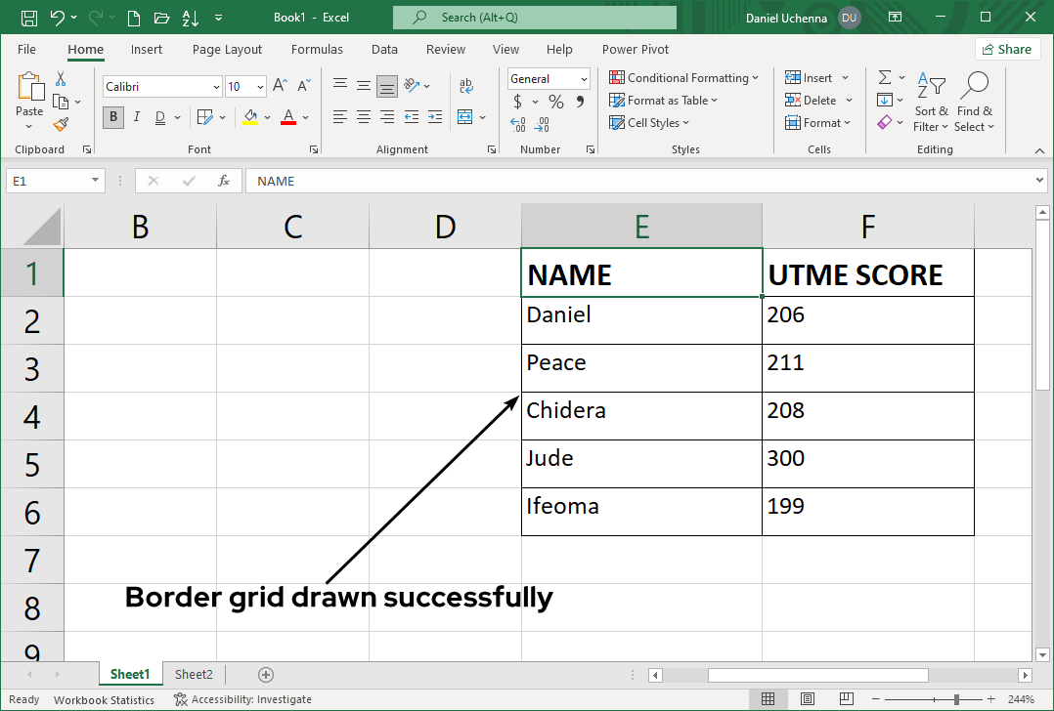Click the Name Box showing E1
Screen dimensions: 1054x711
click(47, 181)
